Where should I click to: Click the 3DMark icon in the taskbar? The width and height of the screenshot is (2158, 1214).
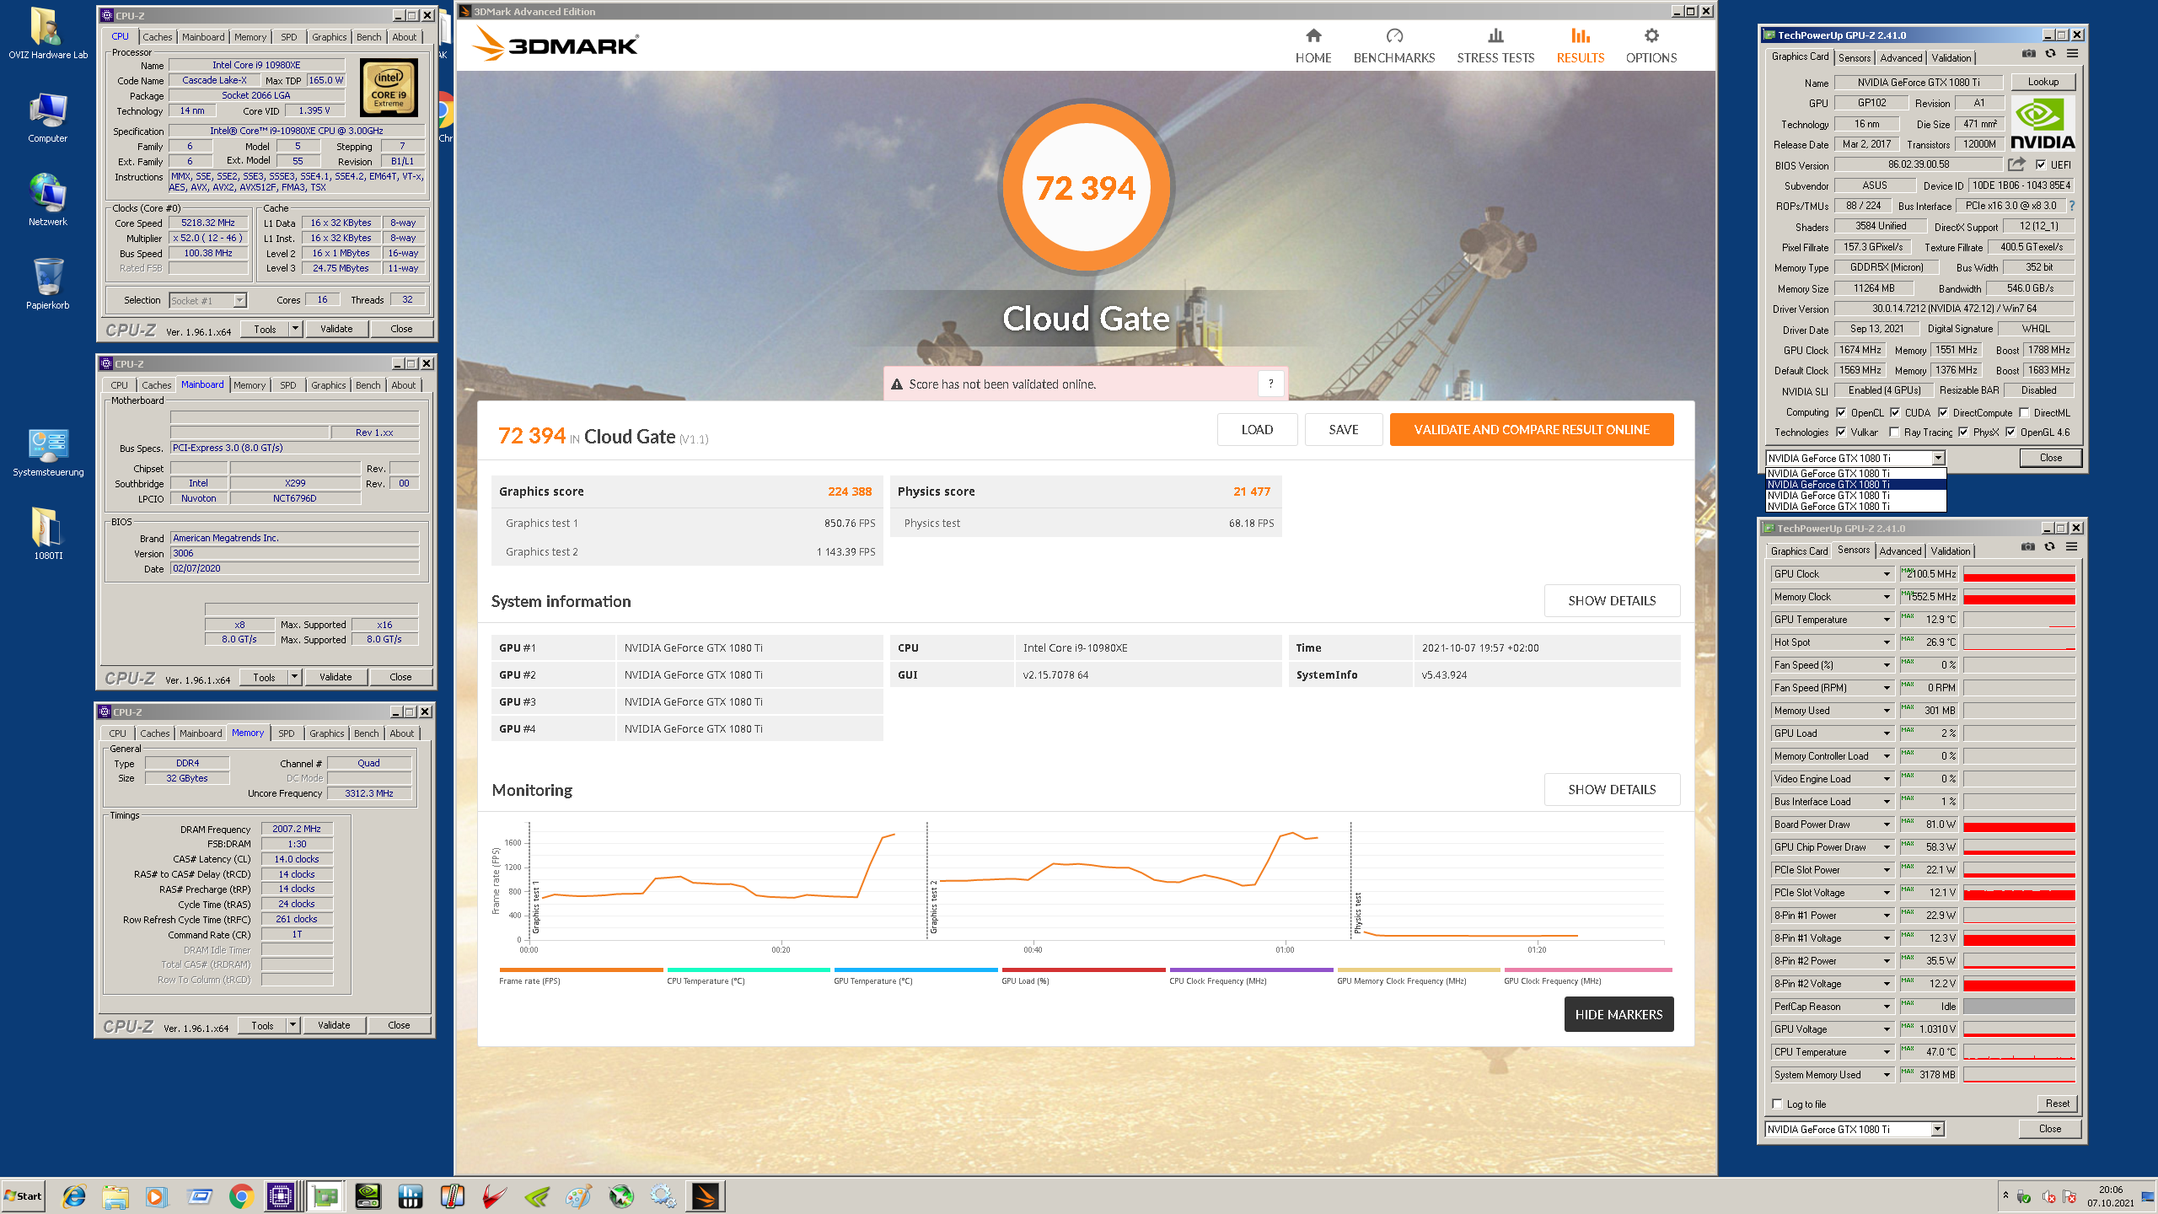pyautogui.click(x=706, y=1196)
